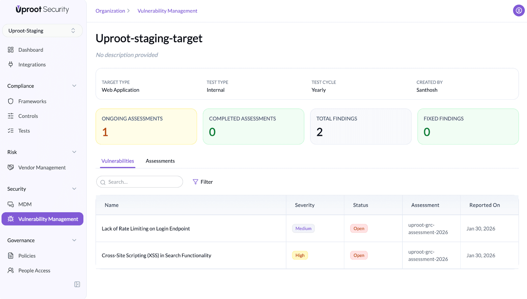Click the Policies document icon

[11, 256]
